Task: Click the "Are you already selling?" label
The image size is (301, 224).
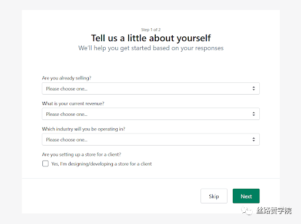Action: [x=66, y=78]
